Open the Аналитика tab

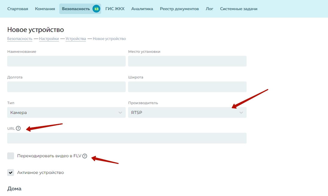[x=142, y=9]
